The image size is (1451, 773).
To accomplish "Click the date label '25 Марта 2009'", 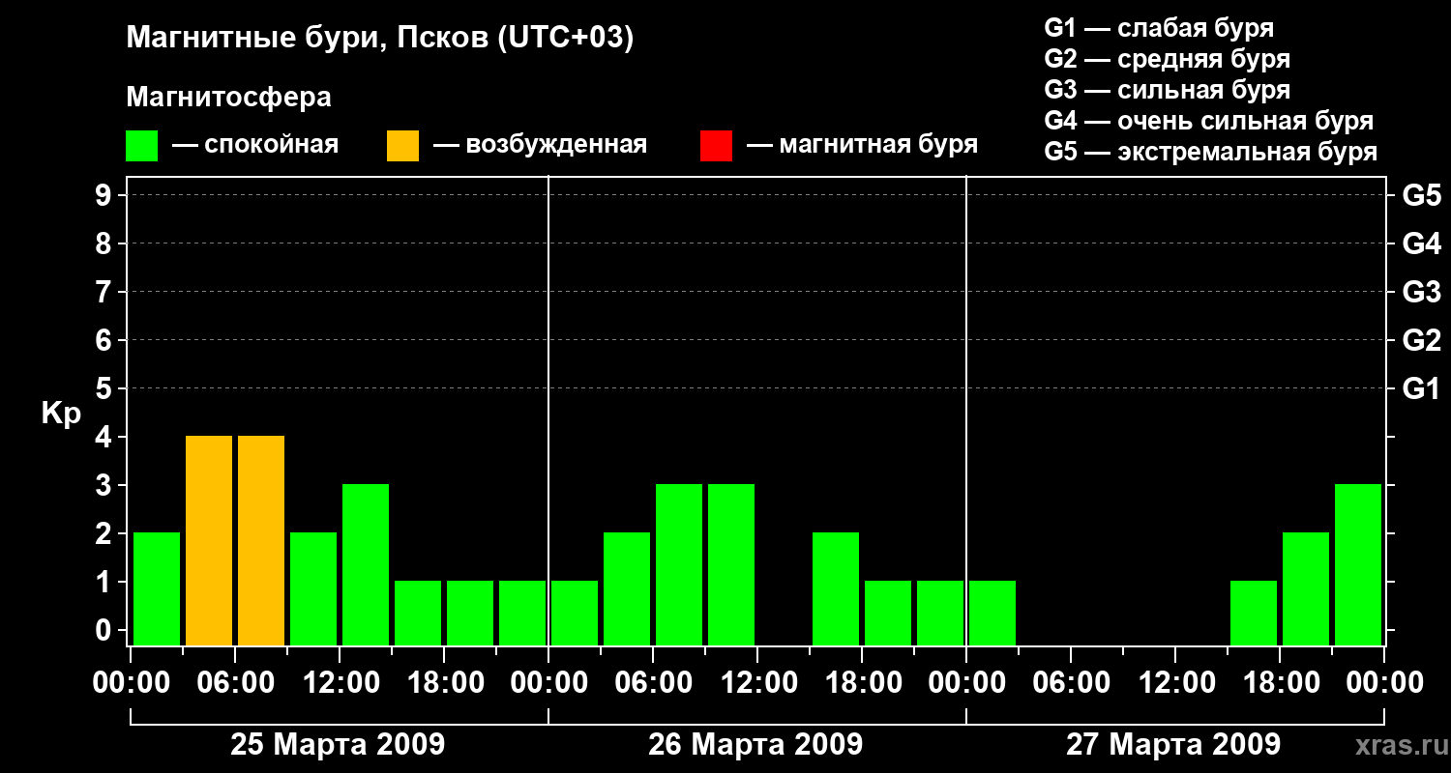I will coord(338,745).
